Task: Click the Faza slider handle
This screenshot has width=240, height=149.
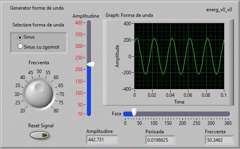Action: [x=134, y=112]
